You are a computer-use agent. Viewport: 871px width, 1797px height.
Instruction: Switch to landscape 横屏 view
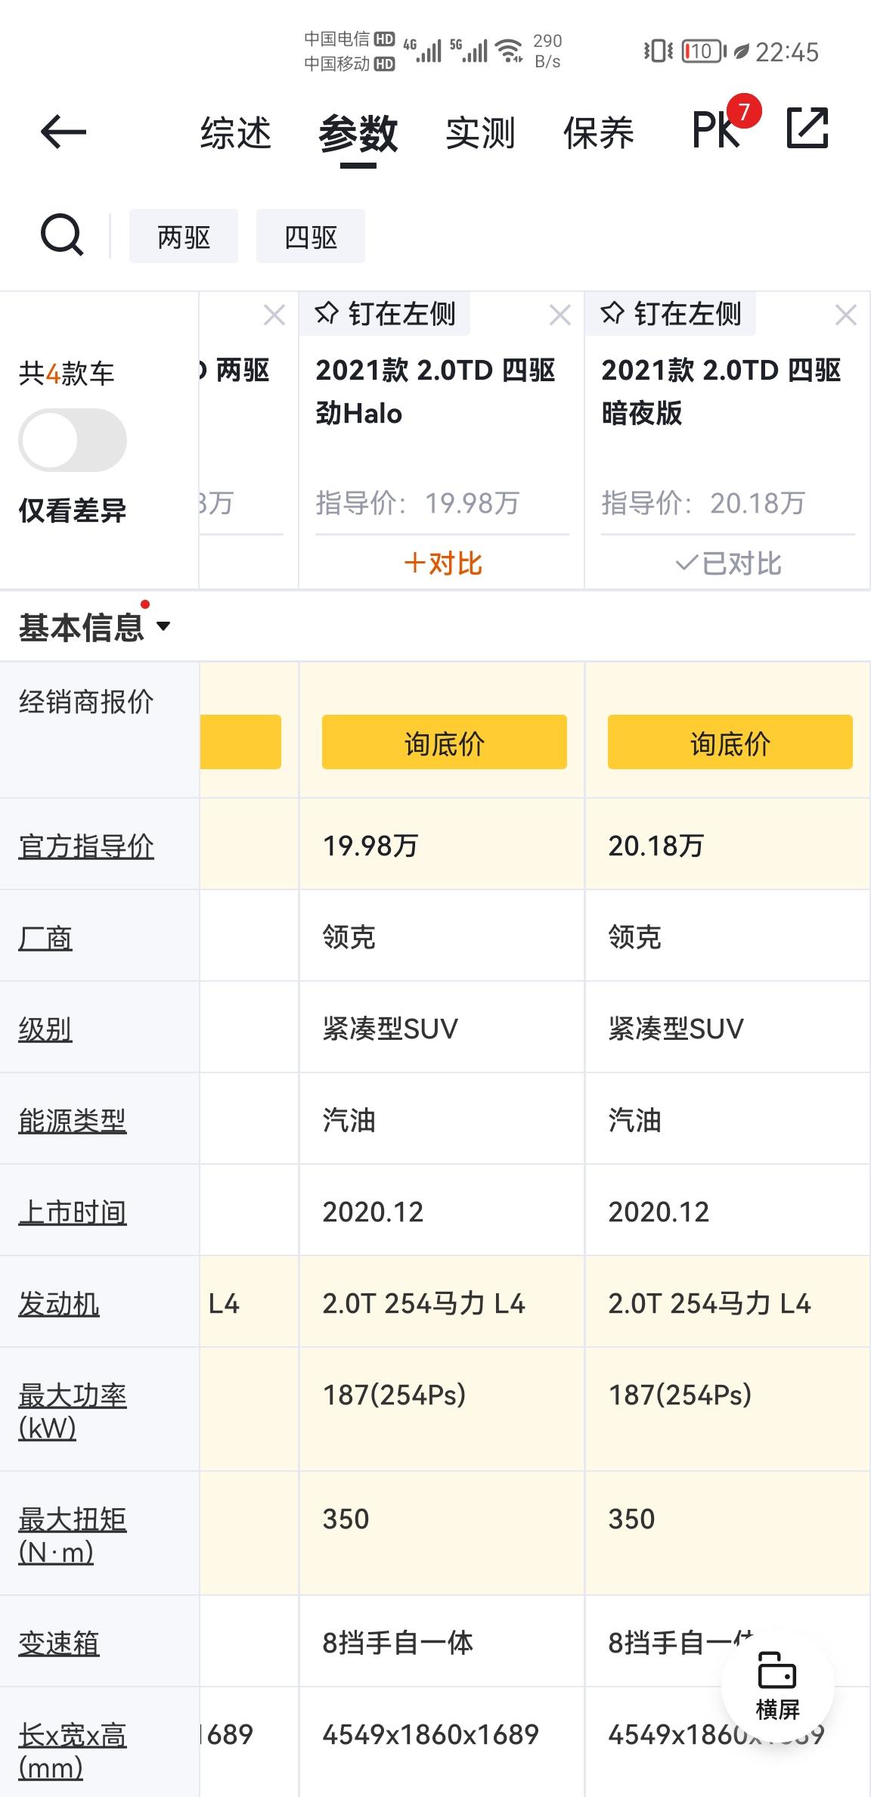[777, 1685]
